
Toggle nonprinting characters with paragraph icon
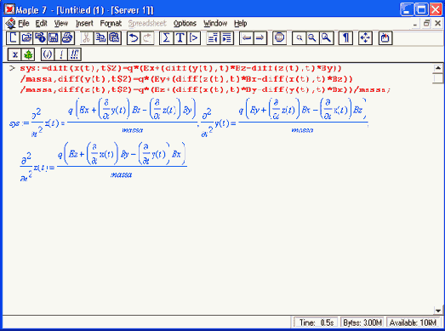(345, 37)
